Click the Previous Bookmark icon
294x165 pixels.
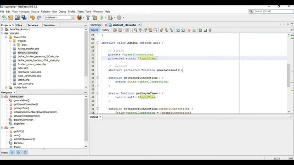click(161, 30)
